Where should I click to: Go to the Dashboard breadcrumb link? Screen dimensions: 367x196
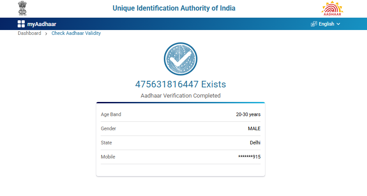[x=29, y=33]
